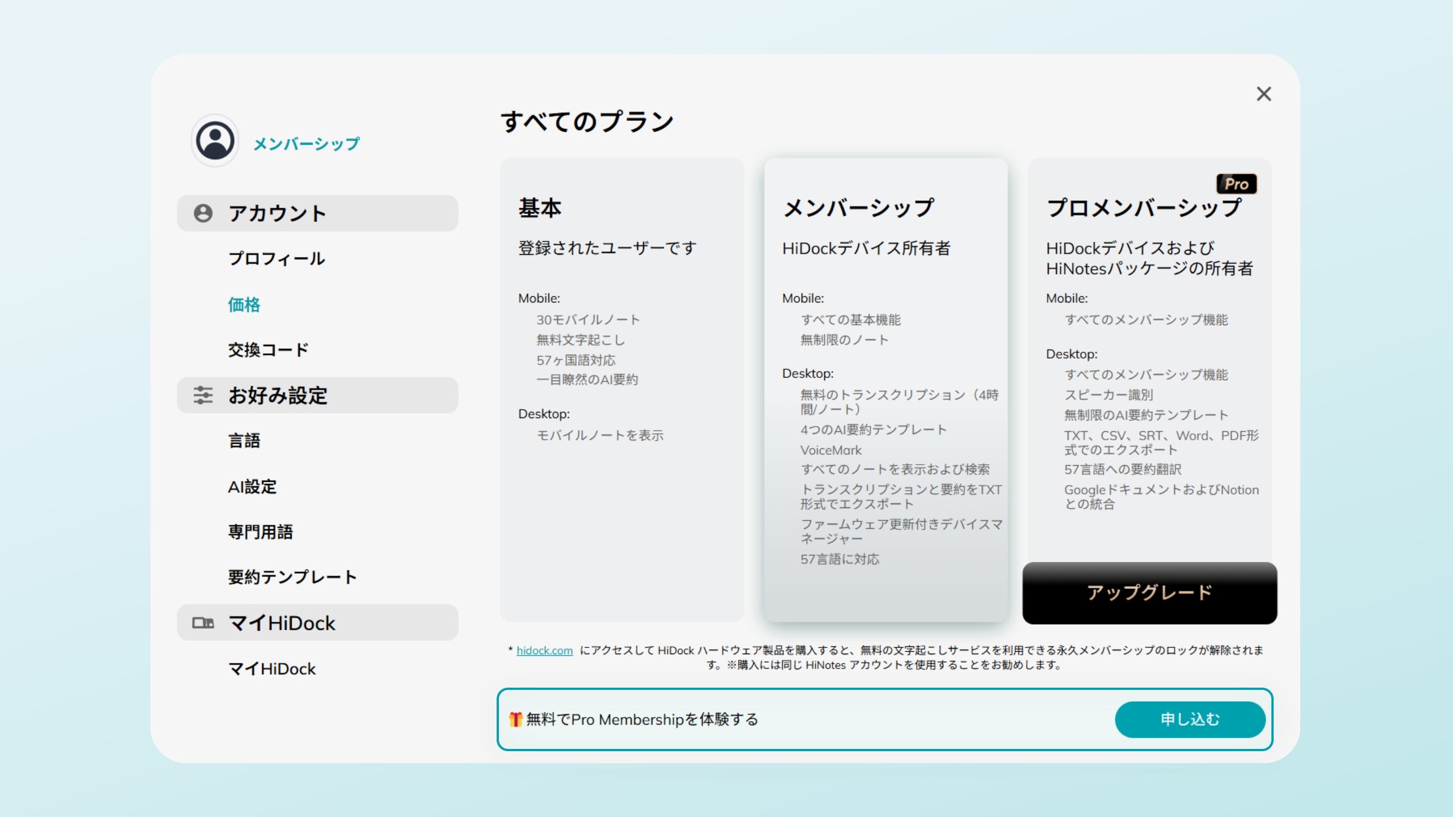Open the アカウント section header
This screenshot has width=1453, height=817.
click(x=317, y=213)
